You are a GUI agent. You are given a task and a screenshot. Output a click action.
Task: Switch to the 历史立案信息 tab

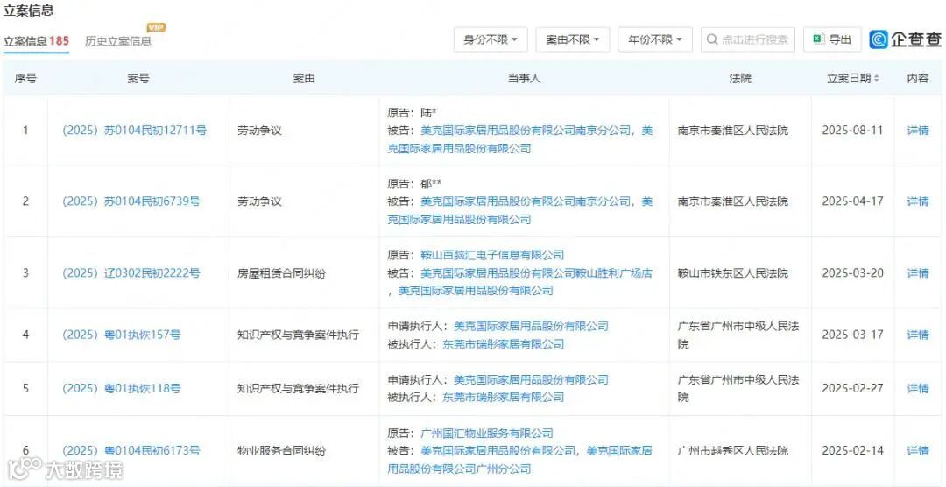(x=117, y=41)
